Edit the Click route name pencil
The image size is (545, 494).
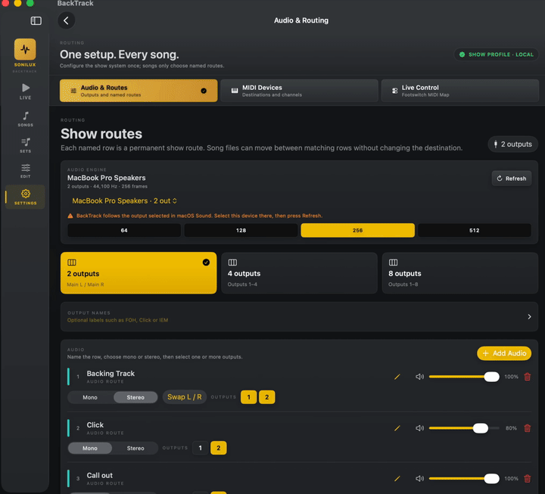(x=397, y=428)
